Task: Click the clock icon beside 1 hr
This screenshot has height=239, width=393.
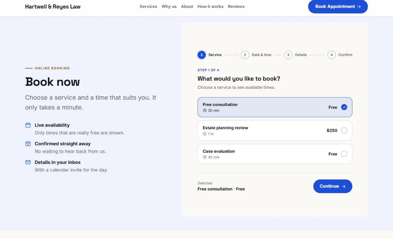Action: [x=205, y=134]
